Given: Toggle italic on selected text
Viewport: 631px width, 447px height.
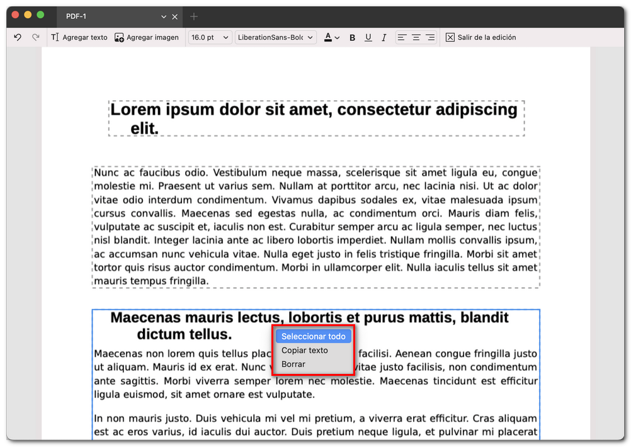Looking at the screenshot, I should click(x=384, y=37).
